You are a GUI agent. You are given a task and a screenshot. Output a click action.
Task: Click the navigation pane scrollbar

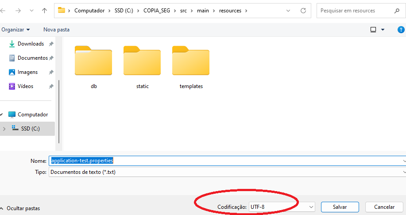pyautogui.click(x=59, y=111)
